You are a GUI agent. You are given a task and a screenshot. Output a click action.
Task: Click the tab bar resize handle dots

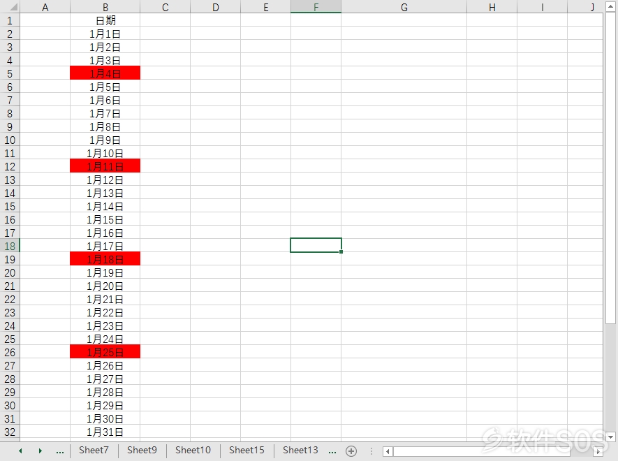[x=371, y=451]
